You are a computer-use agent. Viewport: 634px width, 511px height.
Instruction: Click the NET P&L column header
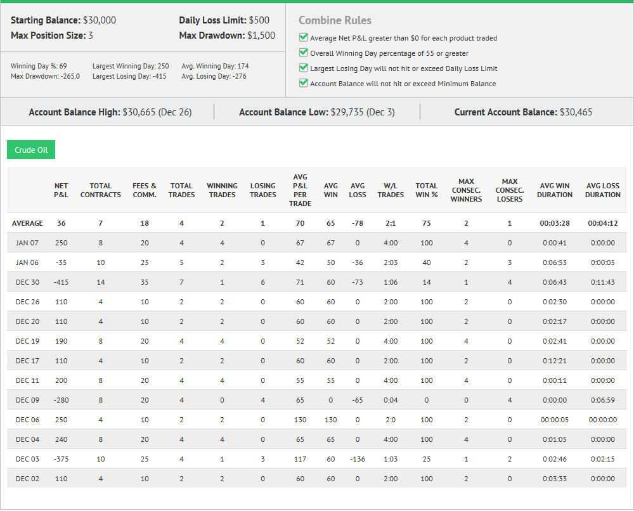(61, 190)
